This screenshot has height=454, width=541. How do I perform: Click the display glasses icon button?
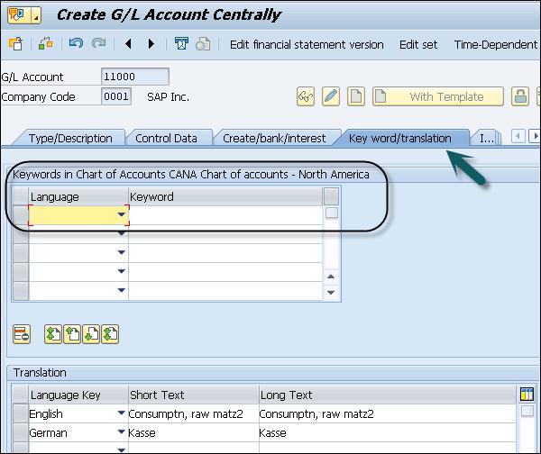306,96
